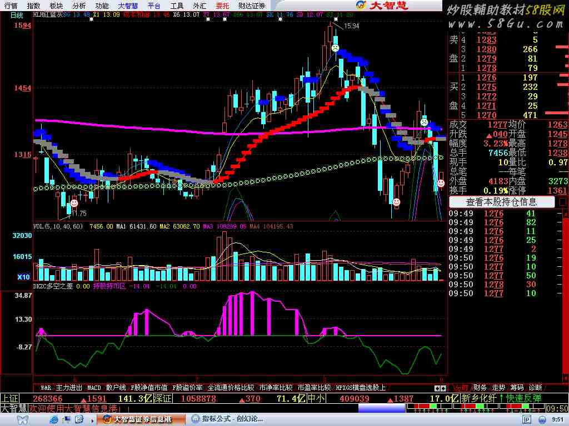The height and width of the screenshot is (426, 569).
Task: Switch to the MACD indicator tab
Action: pos(94,388)
